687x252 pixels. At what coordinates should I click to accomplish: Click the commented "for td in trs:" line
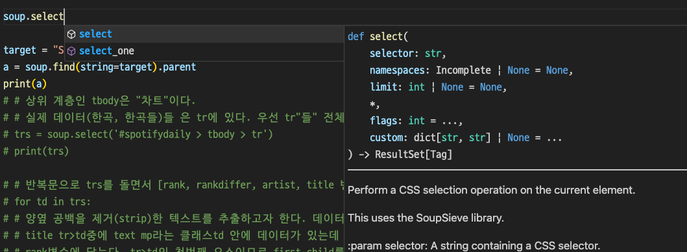[47, 201]
